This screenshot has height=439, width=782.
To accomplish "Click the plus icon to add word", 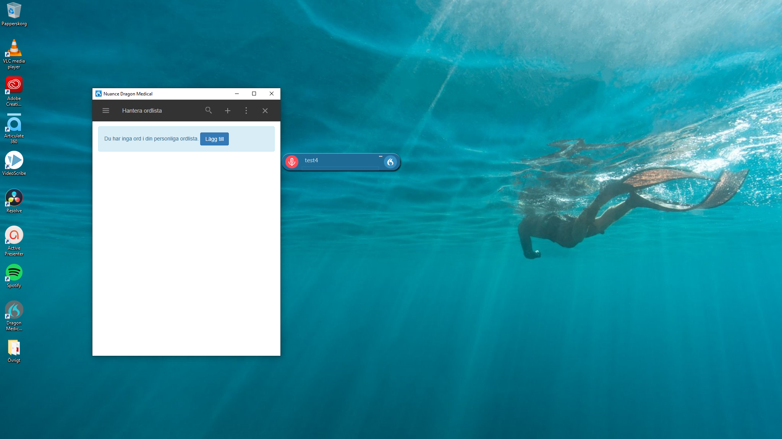I will [228, 111].
